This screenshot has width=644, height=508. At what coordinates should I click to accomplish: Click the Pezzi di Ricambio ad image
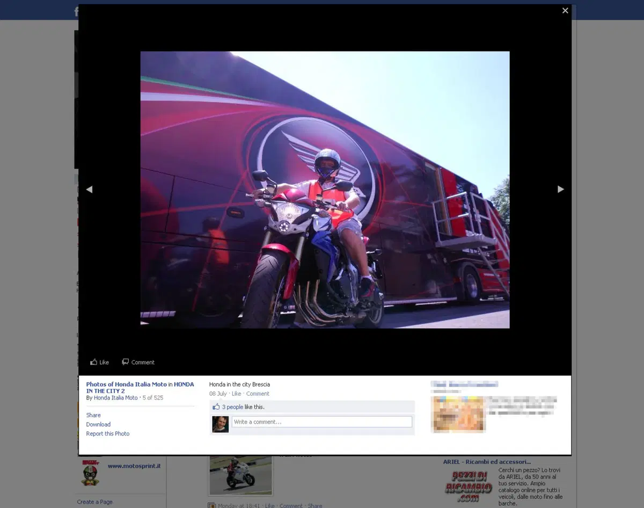point(468,486)
